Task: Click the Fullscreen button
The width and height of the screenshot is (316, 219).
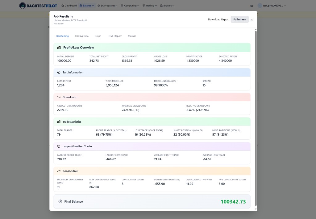Action: tap(239, 19)
